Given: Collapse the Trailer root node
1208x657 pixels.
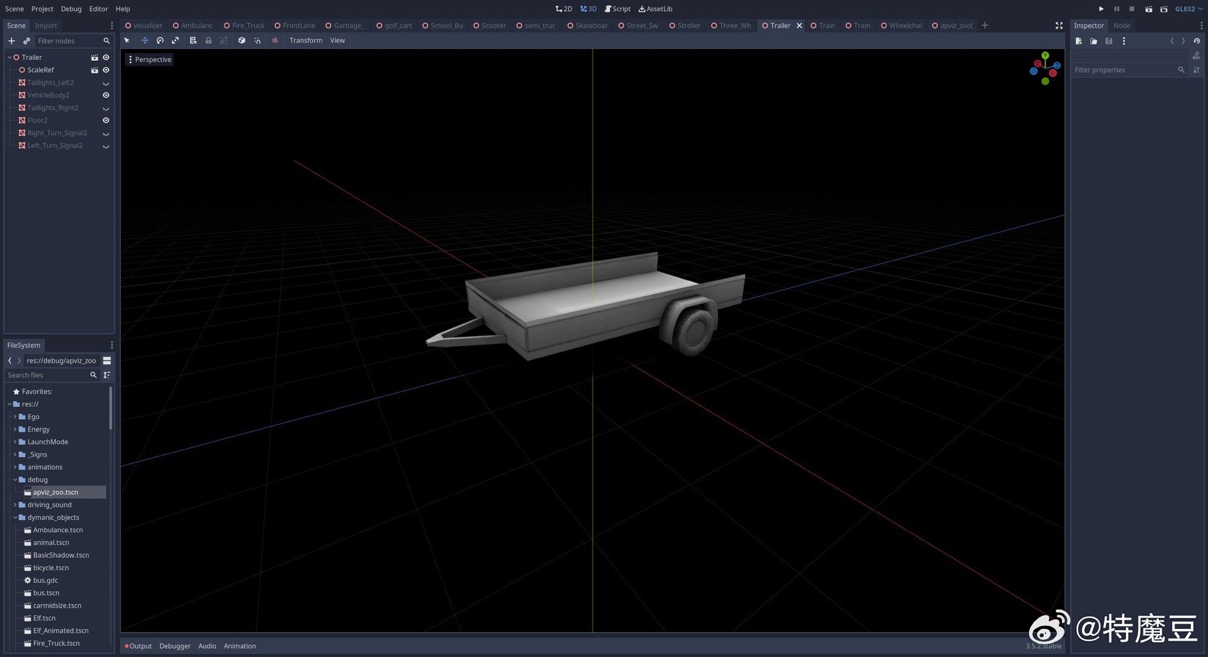Looking at the screenshot, I should pyautogui.click(x=10, y=57).
